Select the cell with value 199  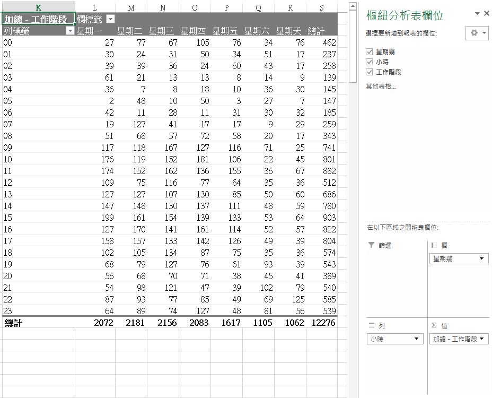click(95, 218)
